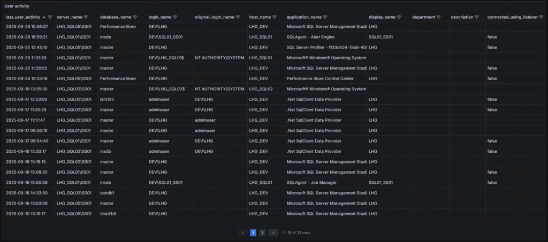548x242 pixels.
Task: Sort by application_name column header
Action: [304, 17]
